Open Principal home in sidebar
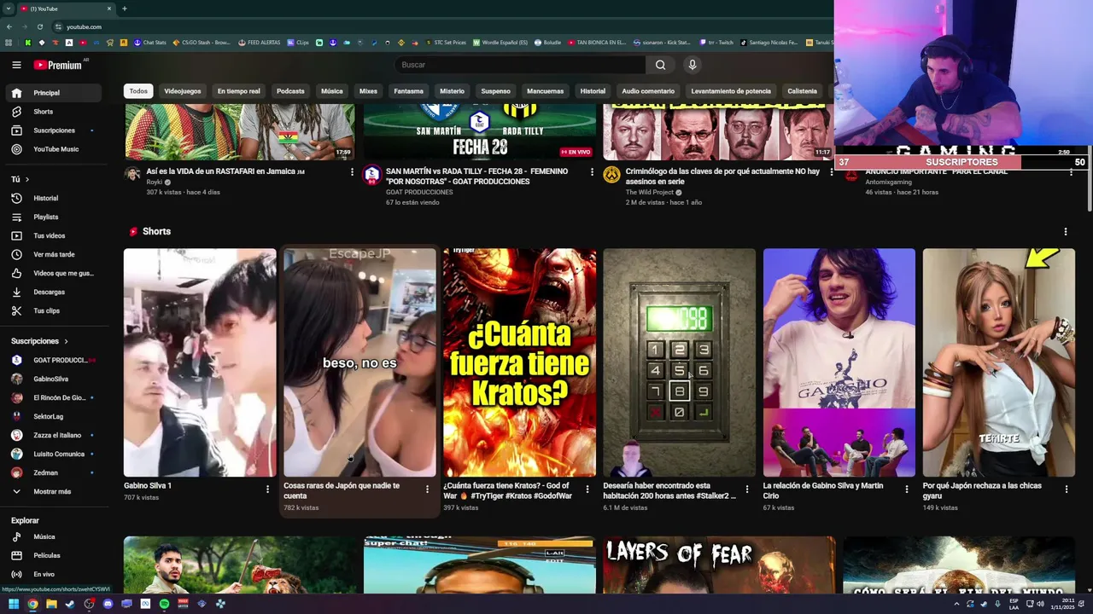Image resolution: width=1093 pixels, height=614 pixels. (x=55, y=93)
